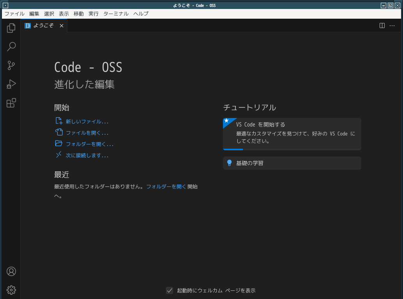The height and width of the screenshot is (299, 403).
Task: Open the 選択 menu
Action: click(x=49, y=14)
